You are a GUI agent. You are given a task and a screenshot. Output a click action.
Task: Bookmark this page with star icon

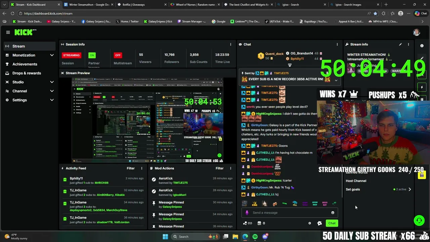pyautogui.click(x=375, y=13)
